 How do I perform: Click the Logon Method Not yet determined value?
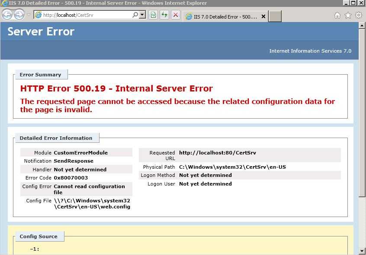pyautogui.click(x=205, y=175)
